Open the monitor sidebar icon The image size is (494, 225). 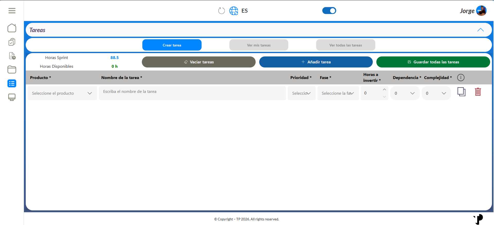[12, 97]
